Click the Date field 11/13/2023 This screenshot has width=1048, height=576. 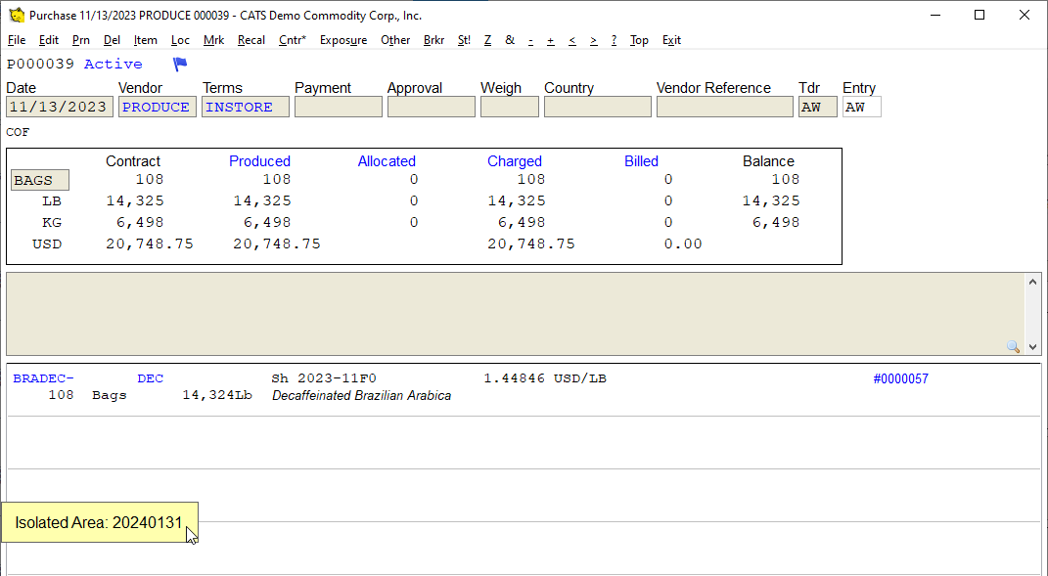60,107
